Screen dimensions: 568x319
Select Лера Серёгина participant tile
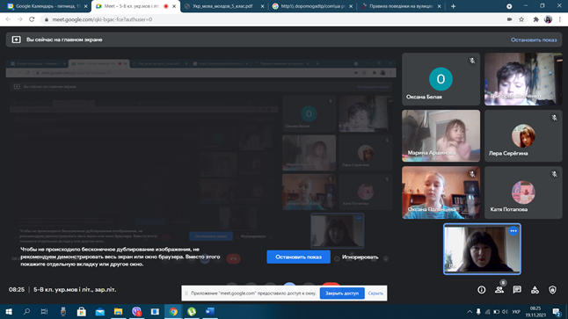pos(523,136)
